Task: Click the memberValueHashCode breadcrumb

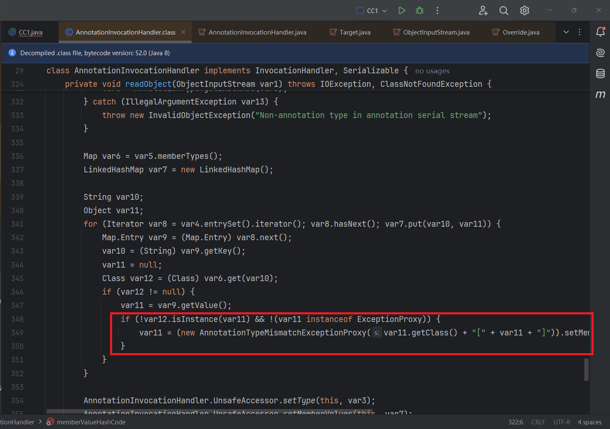Action: click(x=91, y=422)
